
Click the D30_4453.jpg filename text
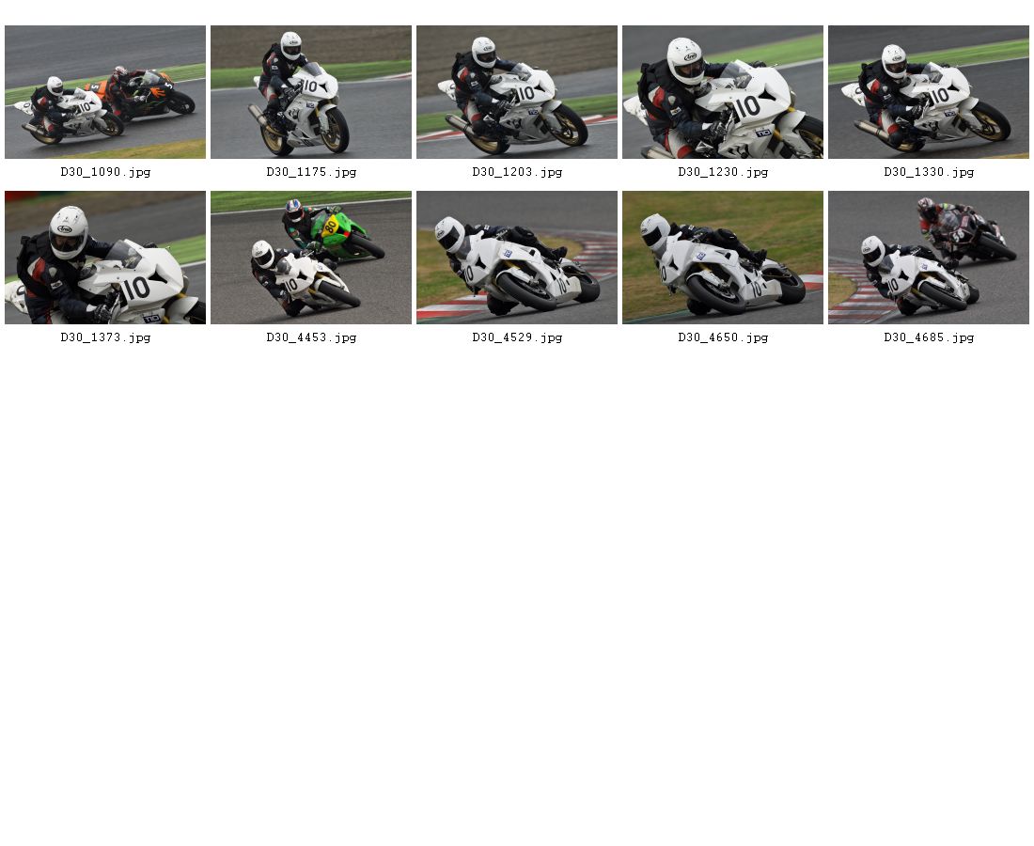(311, 337)
